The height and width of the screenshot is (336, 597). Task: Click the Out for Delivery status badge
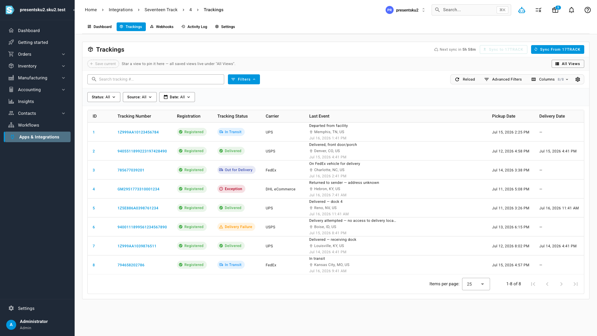pos(236,170)
